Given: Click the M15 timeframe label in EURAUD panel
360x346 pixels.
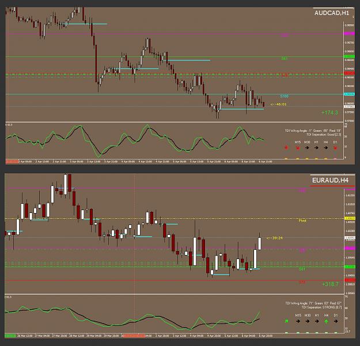Looking at the screenshot, I should (x=298, y=315).
